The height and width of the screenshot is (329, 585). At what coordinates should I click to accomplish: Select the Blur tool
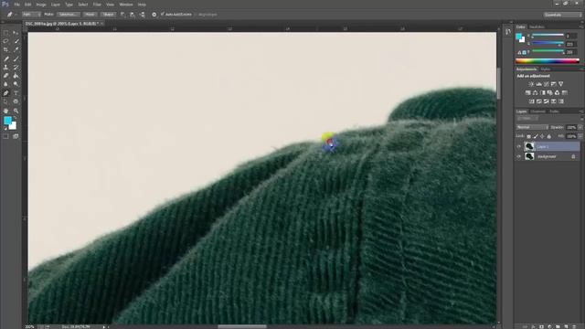coord(6,84)
